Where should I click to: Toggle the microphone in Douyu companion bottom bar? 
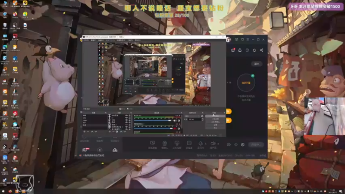click(201, 144)
